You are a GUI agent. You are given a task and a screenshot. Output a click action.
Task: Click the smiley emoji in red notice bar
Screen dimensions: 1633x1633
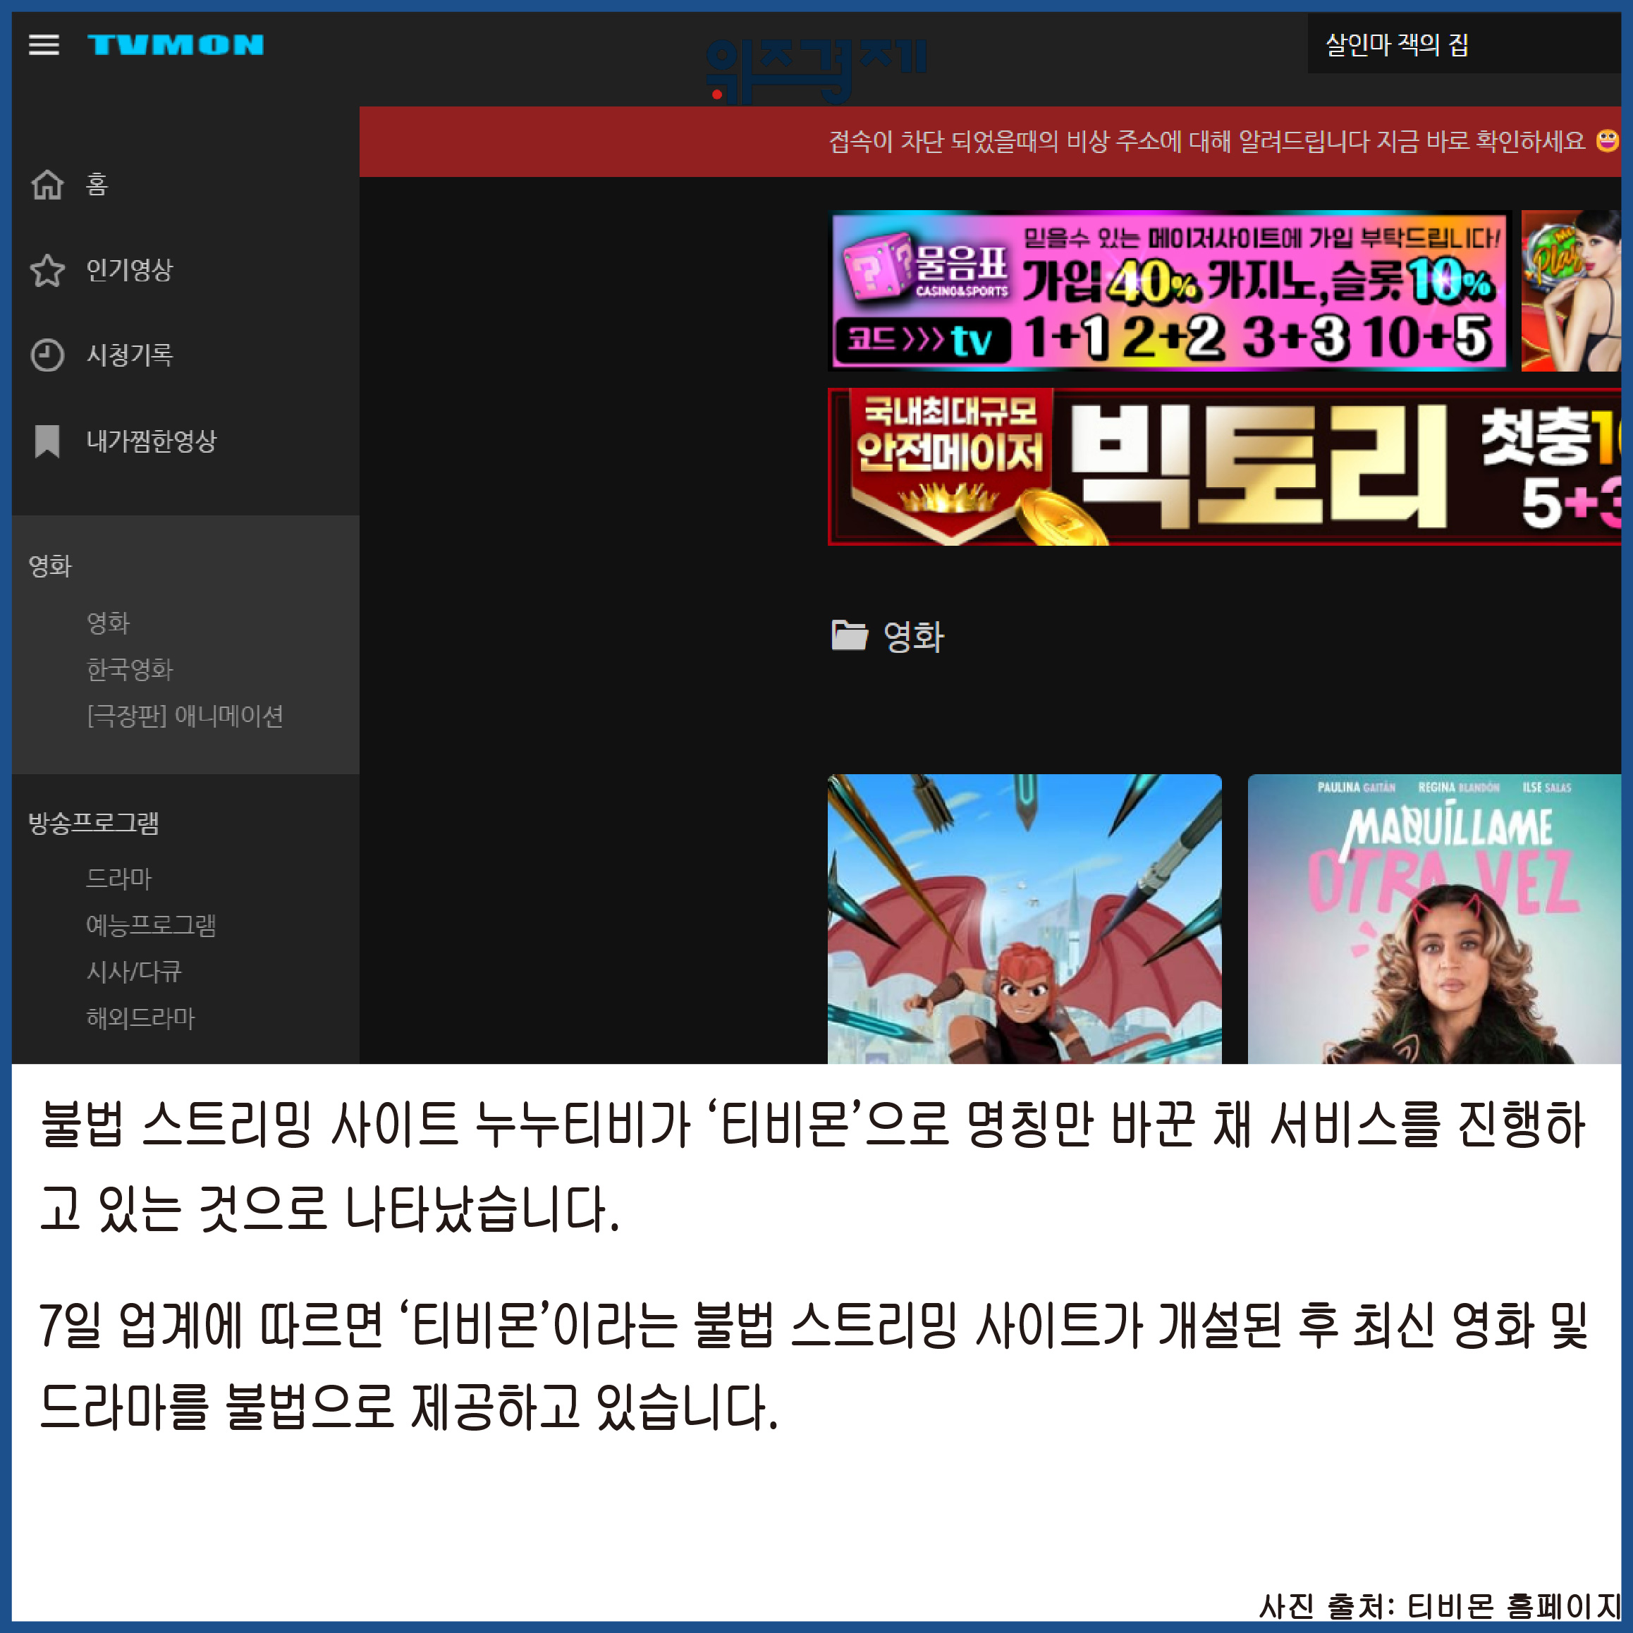point(1606,140)
